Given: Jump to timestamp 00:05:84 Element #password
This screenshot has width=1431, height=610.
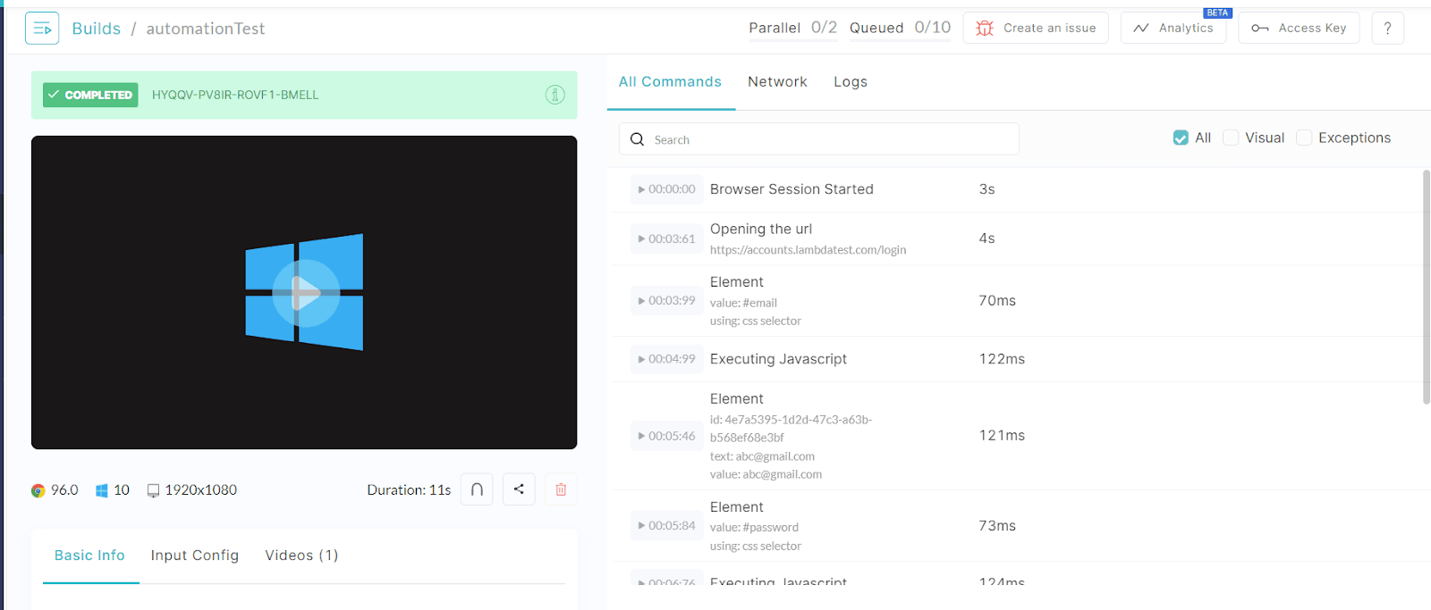Looking at the screenshot, I should [x=666, y=526].
